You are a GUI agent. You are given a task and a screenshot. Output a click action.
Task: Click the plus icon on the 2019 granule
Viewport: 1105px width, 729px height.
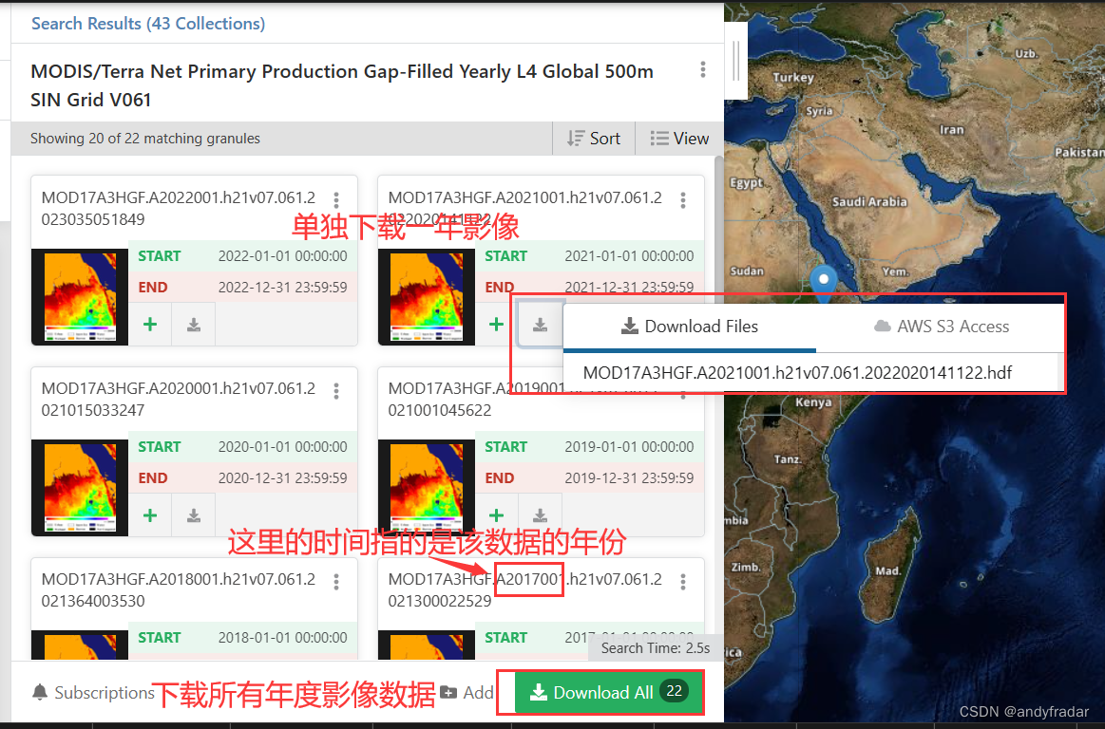[x=496, y=514]
